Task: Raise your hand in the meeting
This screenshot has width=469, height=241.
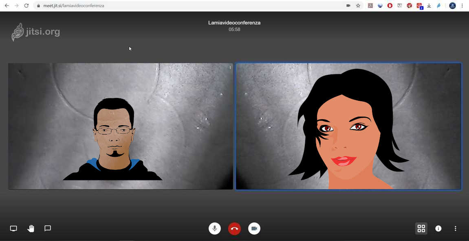Action: [31, 228]
